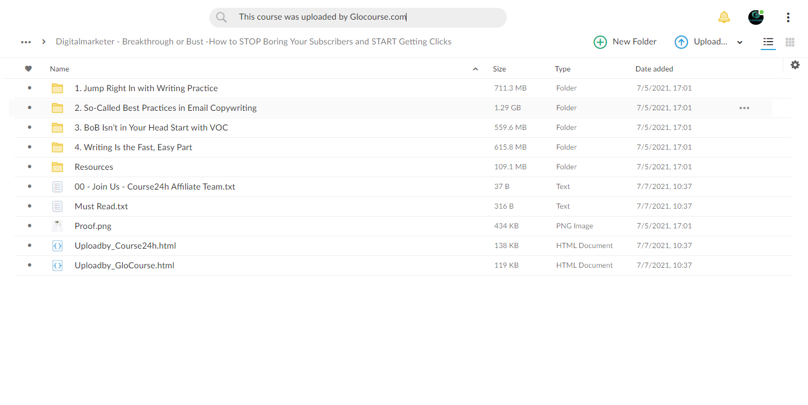The image size is (808, 405).
Task: Open column settings gear icon
Action: (795, 65)
